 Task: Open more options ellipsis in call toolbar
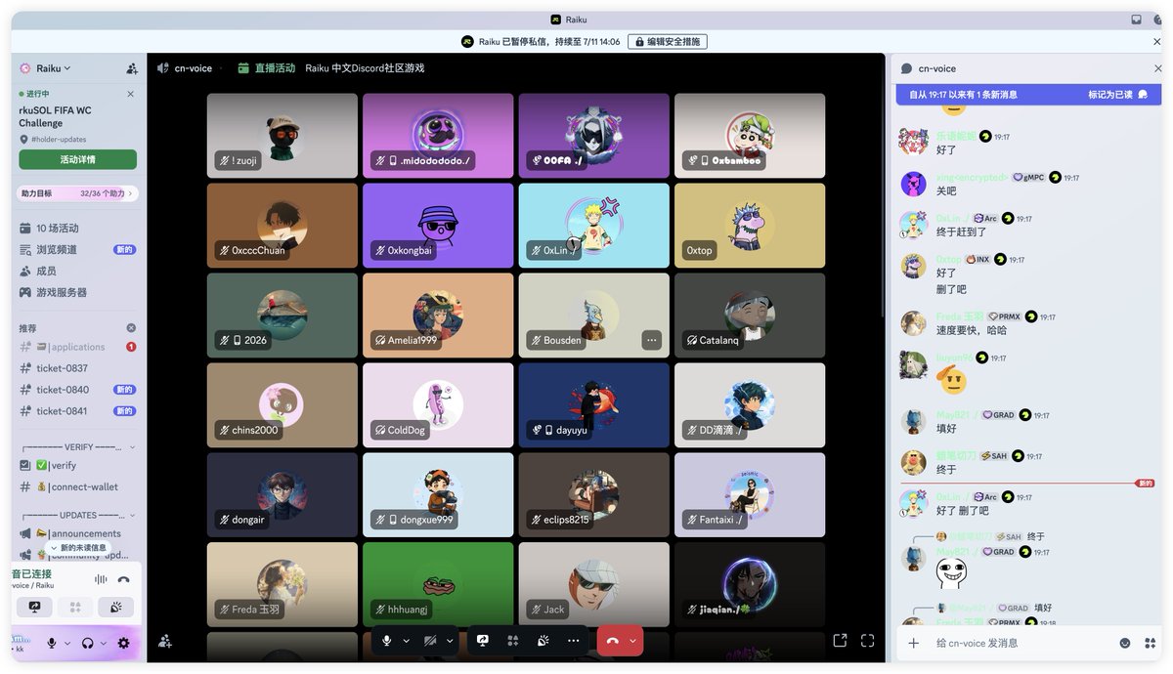[x=574, y=641]
